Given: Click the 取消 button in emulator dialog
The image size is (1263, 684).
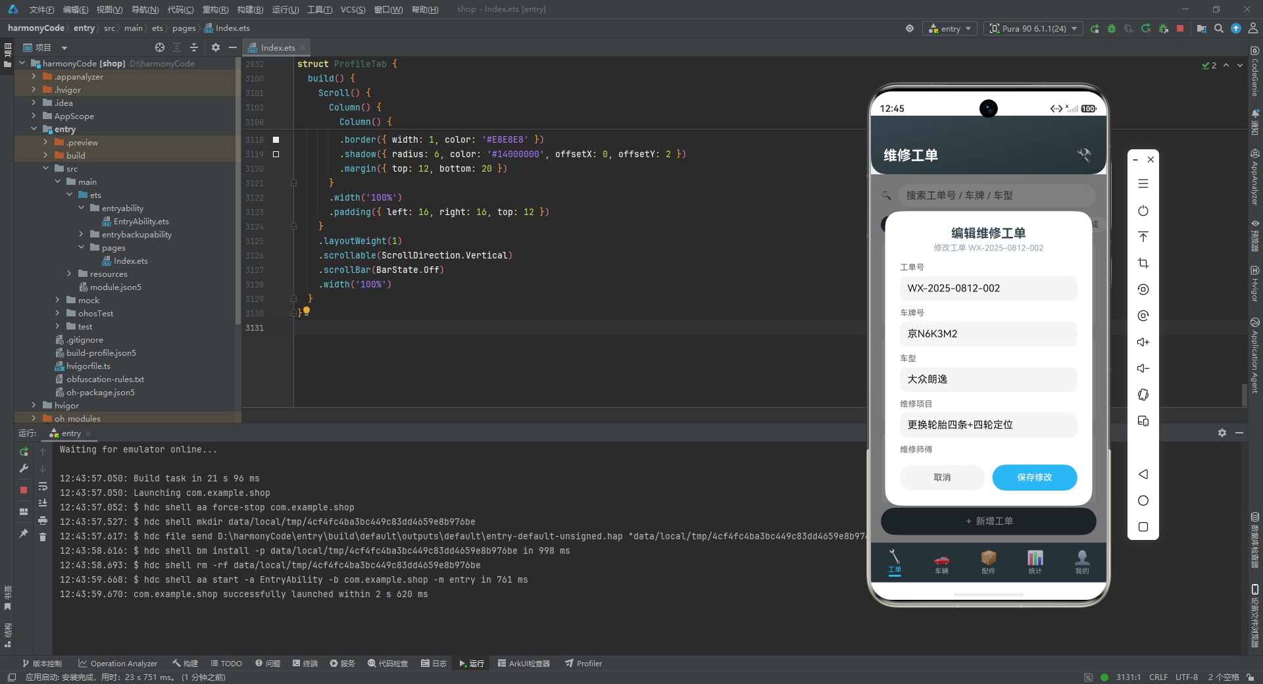Looking at the screenshot, I should pyautogui.click(x=942, y=477).
